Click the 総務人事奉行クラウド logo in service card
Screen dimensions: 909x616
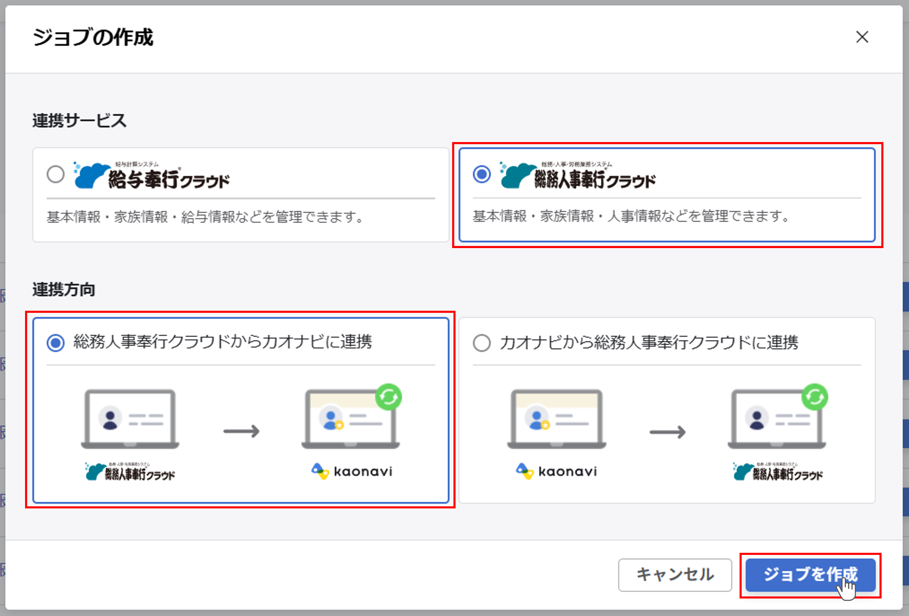(x=578, y=175)
